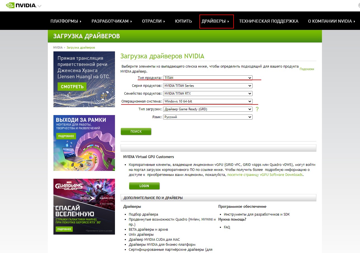Screen dimensions: 360x253
Task: Open the РАЗРАБОТЧИКАМ menu
Action: coord(112,21)
